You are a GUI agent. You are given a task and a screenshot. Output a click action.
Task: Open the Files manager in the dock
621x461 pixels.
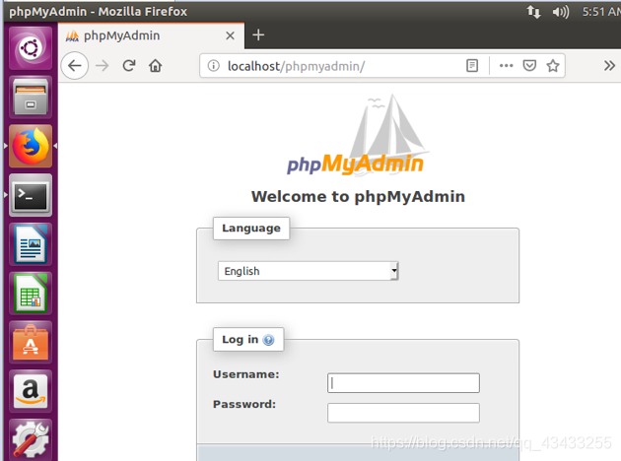click(x=31, y=98)
